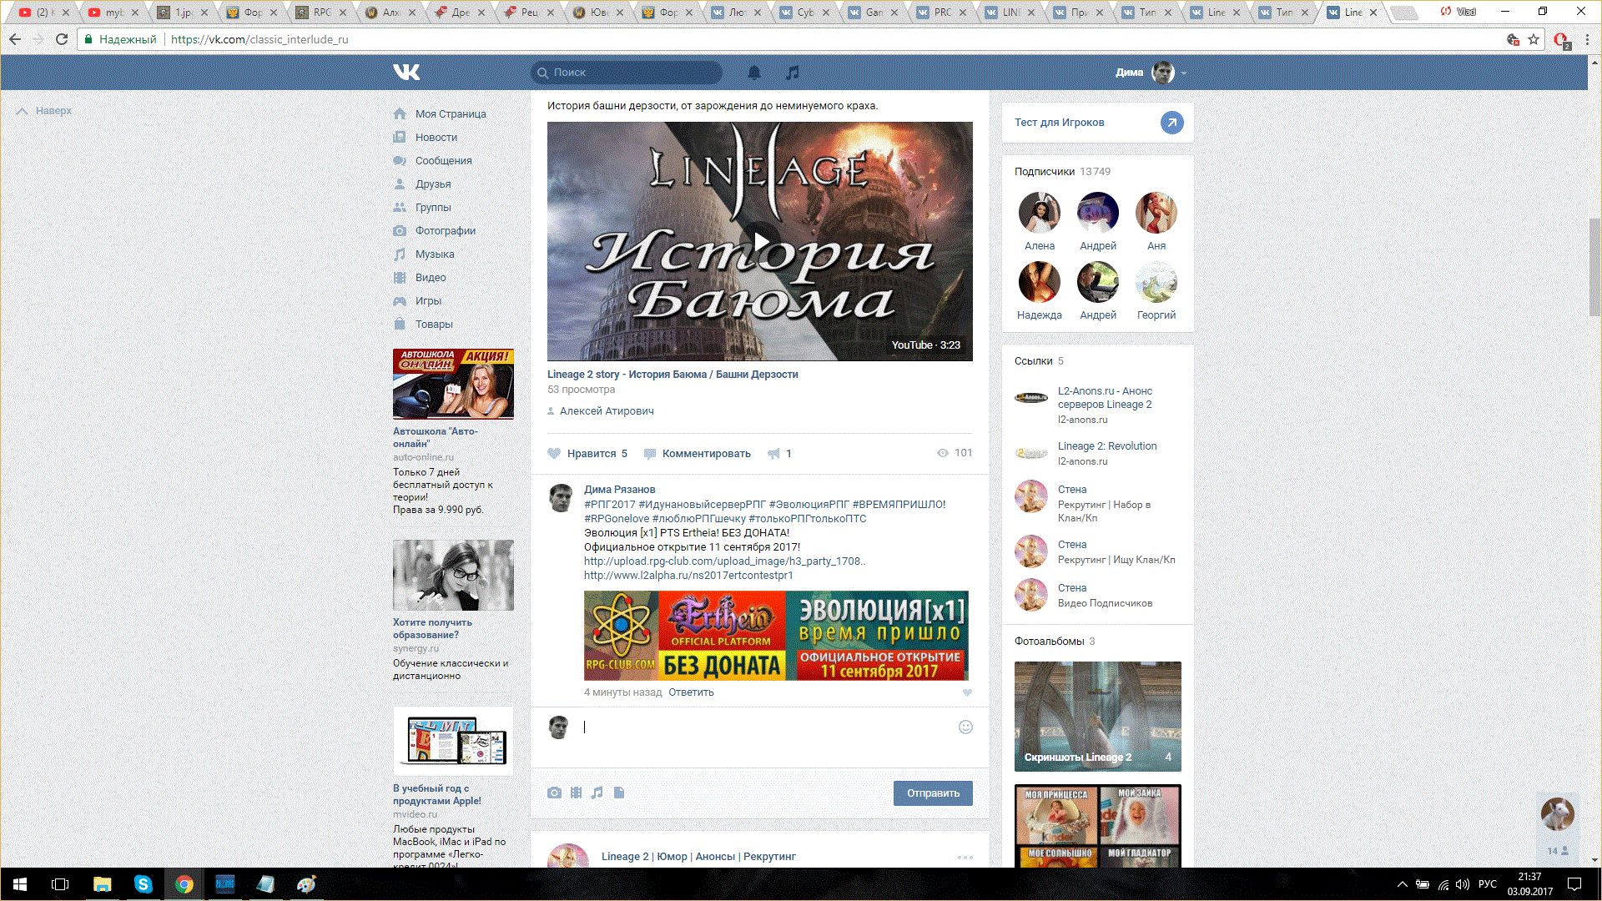The width and height of the screenshot is (1602, 901).
Task: Click the Windows Start button
Action: (x=20, y=884)
